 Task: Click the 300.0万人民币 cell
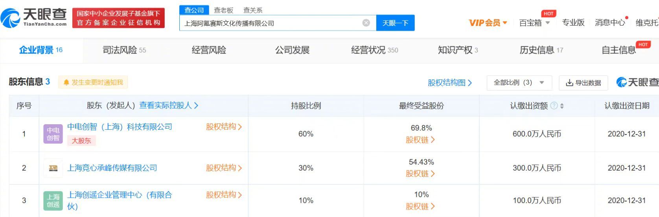(x=537, y=168)
